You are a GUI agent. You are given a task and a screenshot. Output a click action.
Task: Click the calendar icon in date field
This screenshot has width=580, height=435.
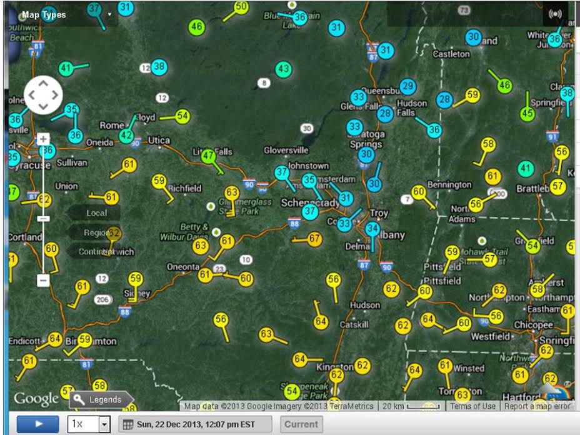coord(127,424)
